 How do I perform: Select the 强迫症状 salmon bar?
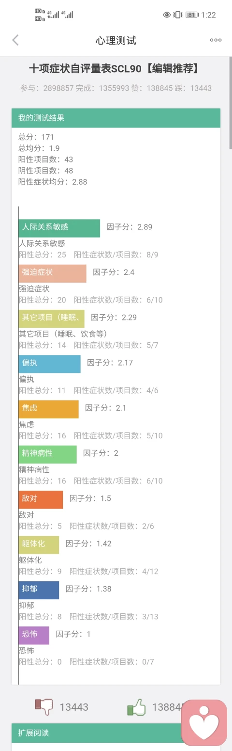(53, 273)
